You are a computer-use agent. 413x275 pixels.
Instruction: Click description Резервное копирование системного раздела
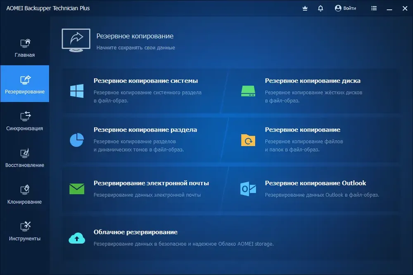pyautogui.click(x=147, y=92)
